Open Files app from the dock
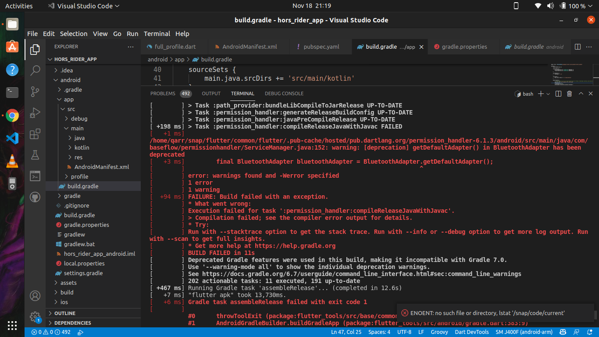The width and height of the screenshot is (599, 337). (x=12, y=24)
